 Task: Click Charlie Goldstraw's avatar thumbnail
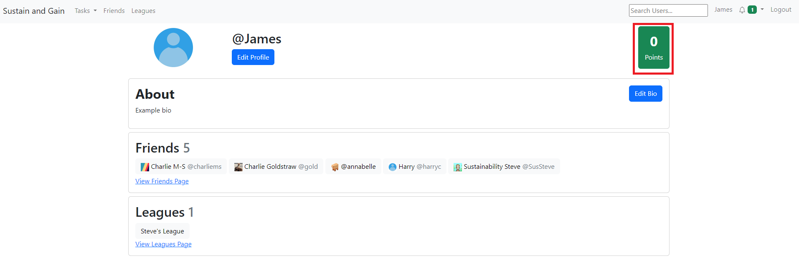tap(238, 167)
